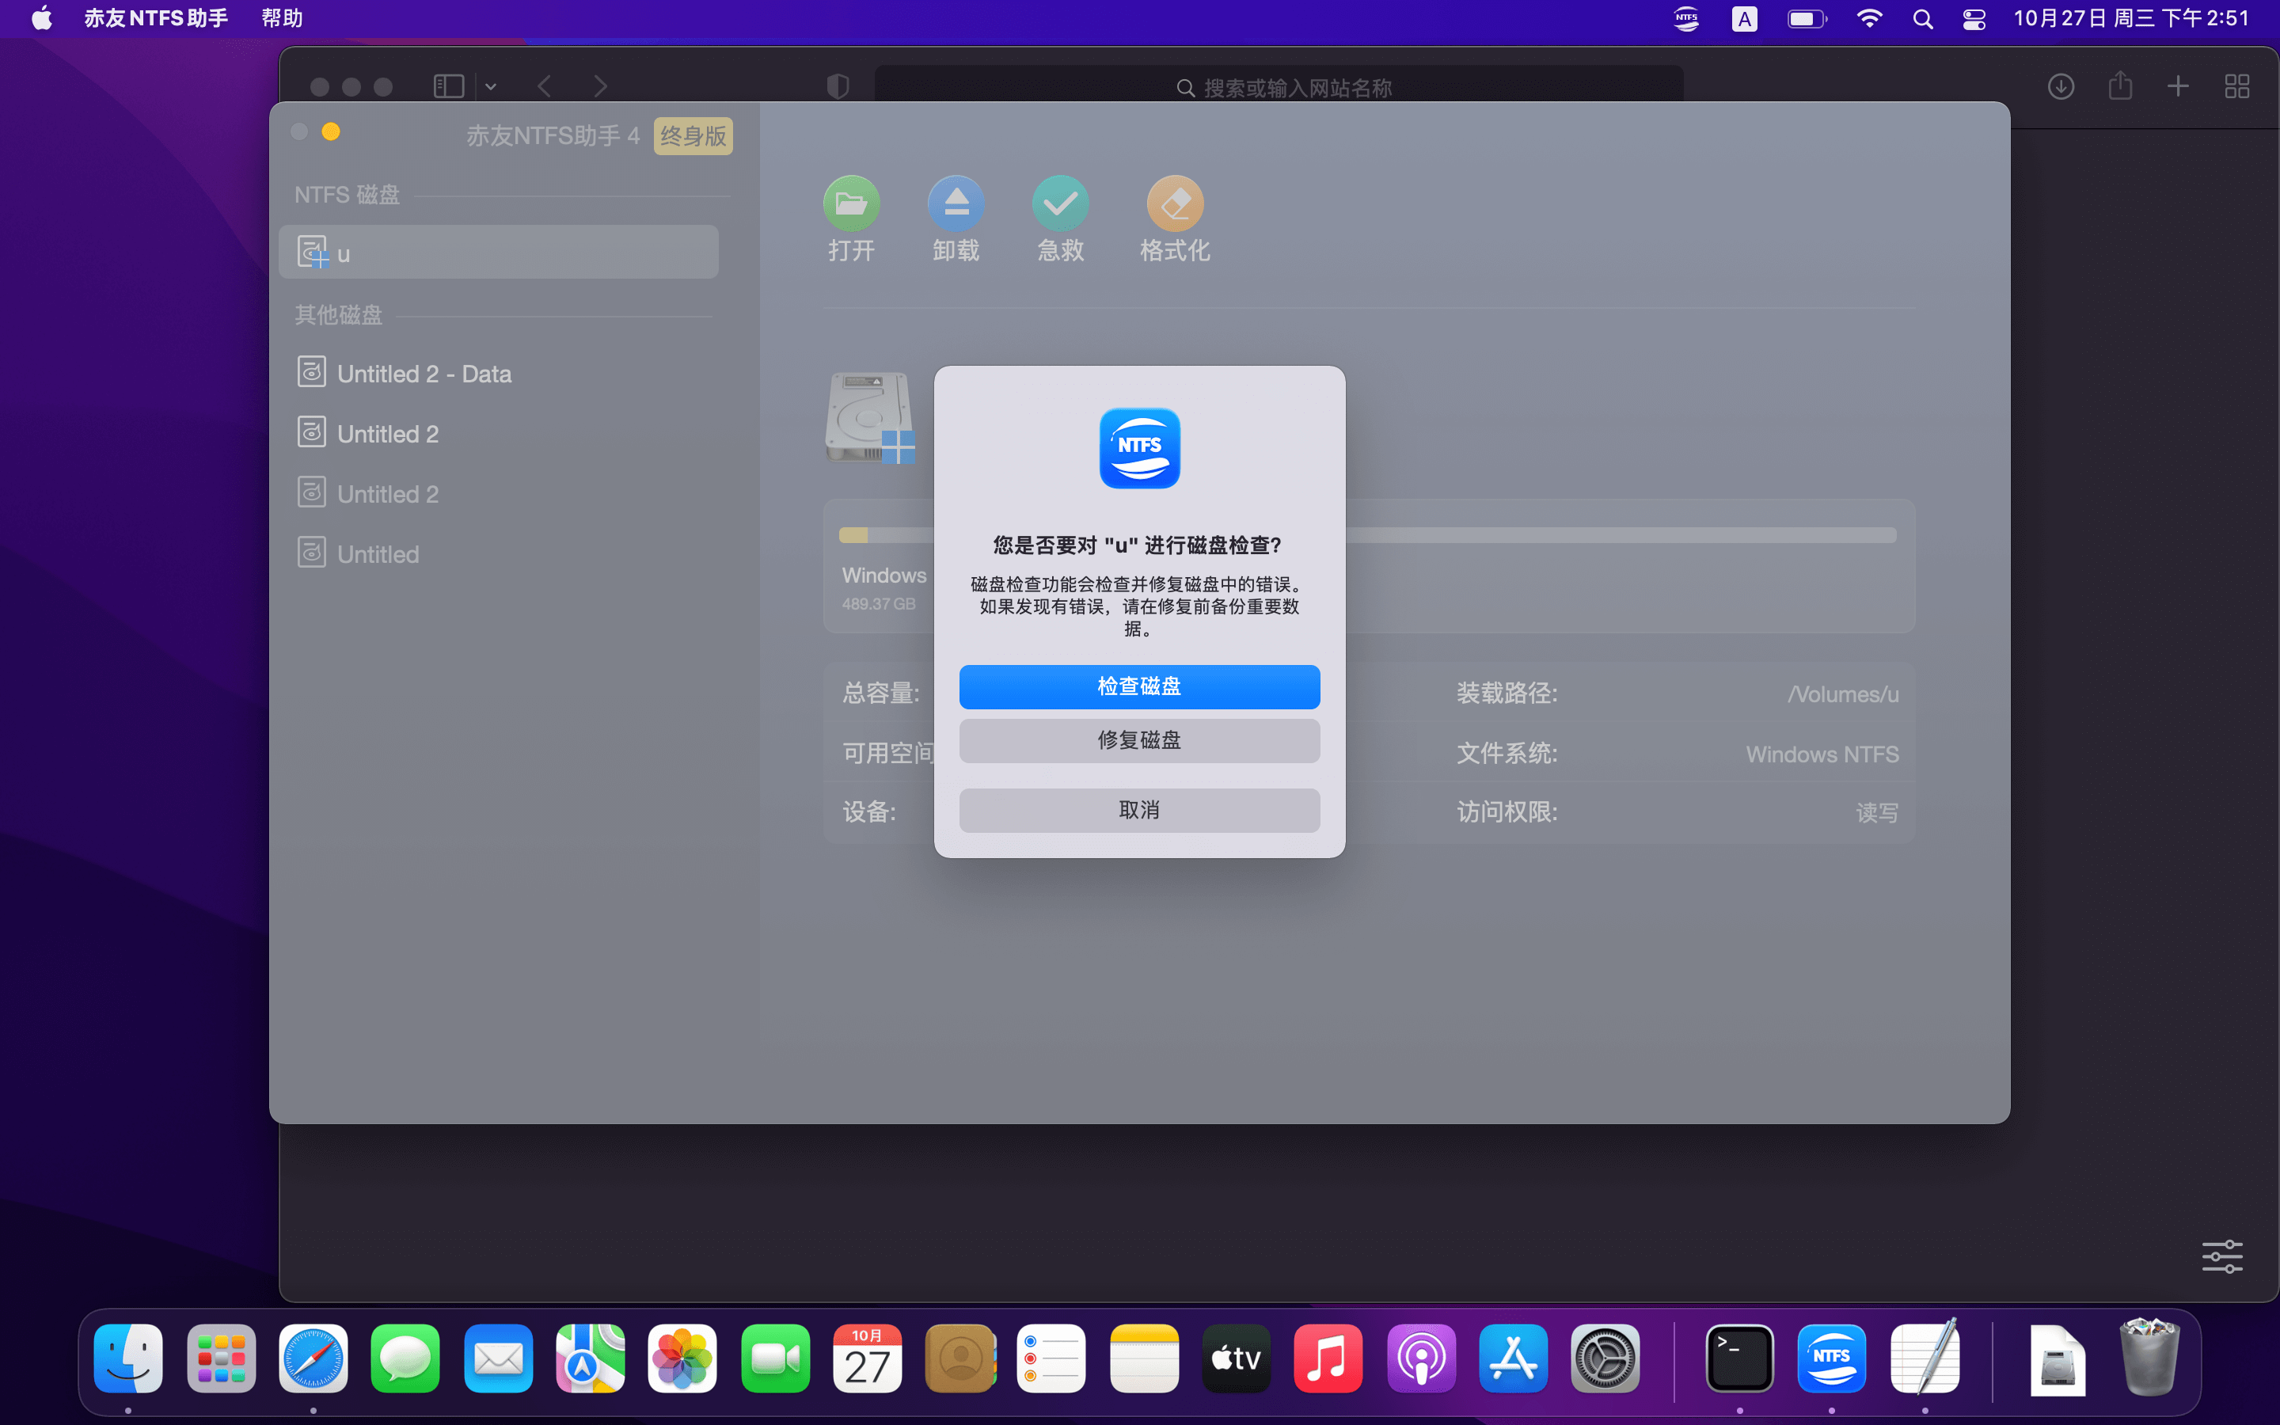Open FaceTime from the Dock
The width and height of the screenshot is (2280, 1425).
click(x=774, y=1358)
